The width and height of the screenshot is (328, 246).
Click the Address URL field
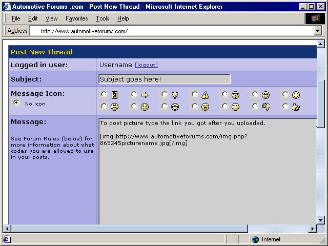pyautogui.click(x=172, y=31)
